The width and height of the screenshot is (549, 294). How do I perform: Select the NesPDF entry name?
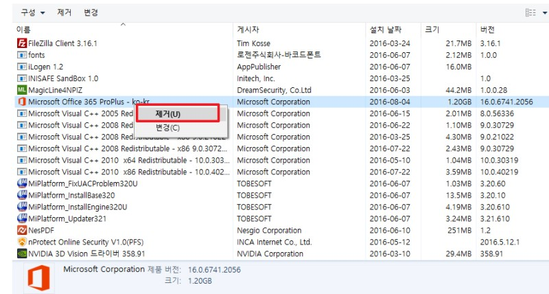(41, 230)
